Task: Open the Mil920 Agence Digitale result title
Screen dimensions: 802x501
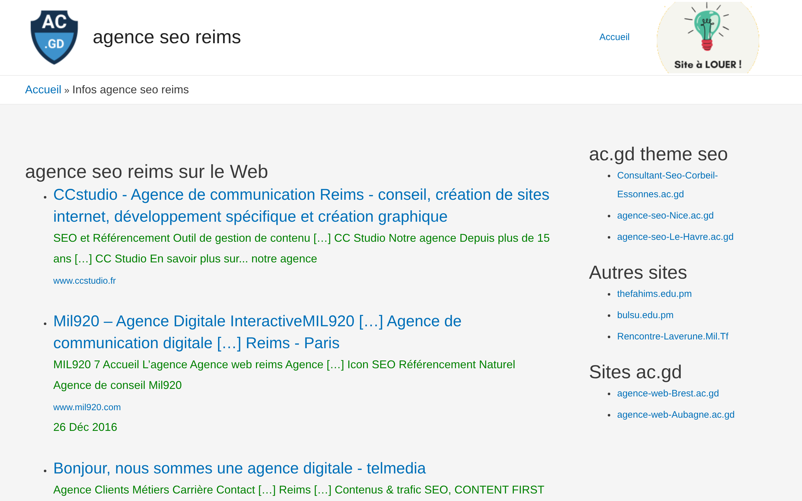Action: click(257, 332)
